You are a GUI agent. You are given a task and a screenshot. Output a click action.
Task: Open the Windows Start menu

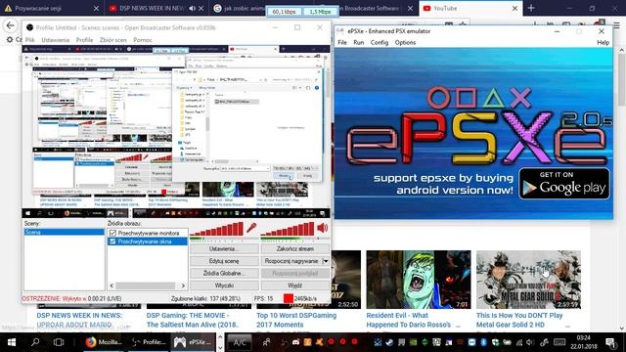point(12,342)
